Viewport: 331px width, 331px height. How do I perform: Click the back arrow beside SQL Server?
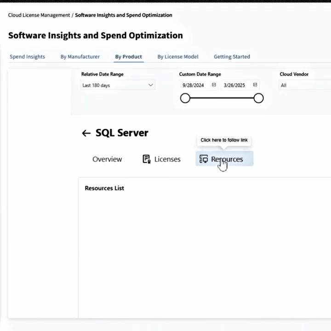point(86,133)
